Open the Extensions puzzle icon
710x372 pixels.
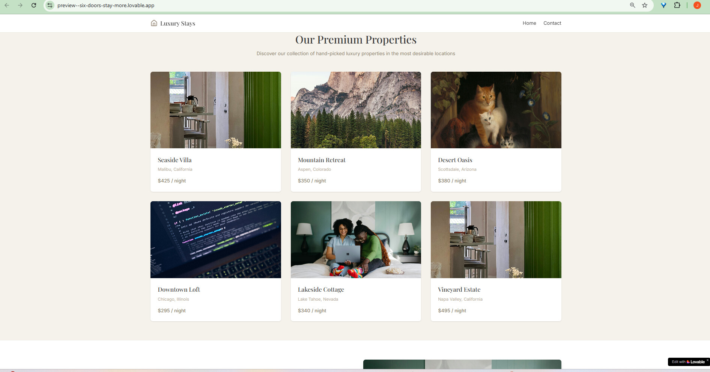tap(677, 5)
